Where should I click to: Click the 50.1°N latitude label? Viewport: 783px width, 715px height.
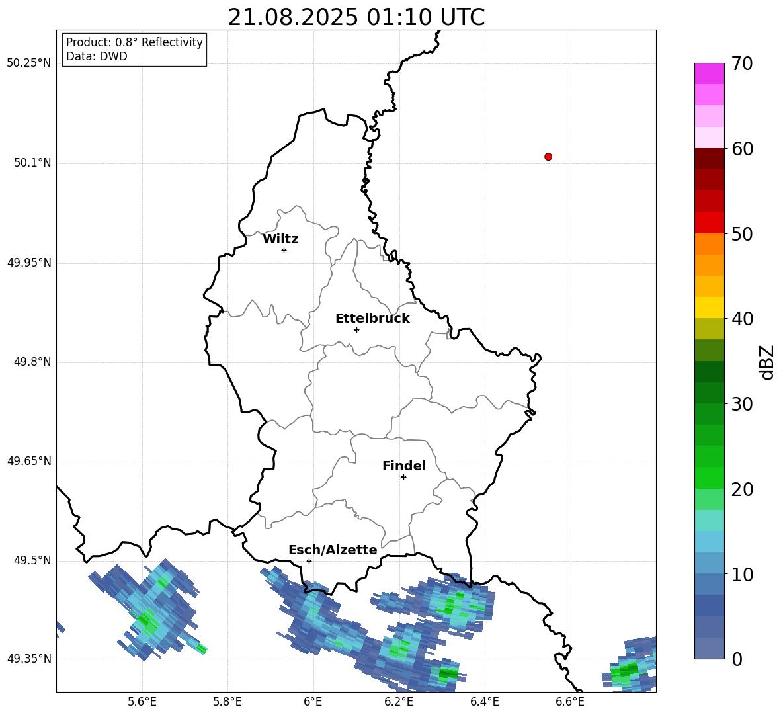32,163
